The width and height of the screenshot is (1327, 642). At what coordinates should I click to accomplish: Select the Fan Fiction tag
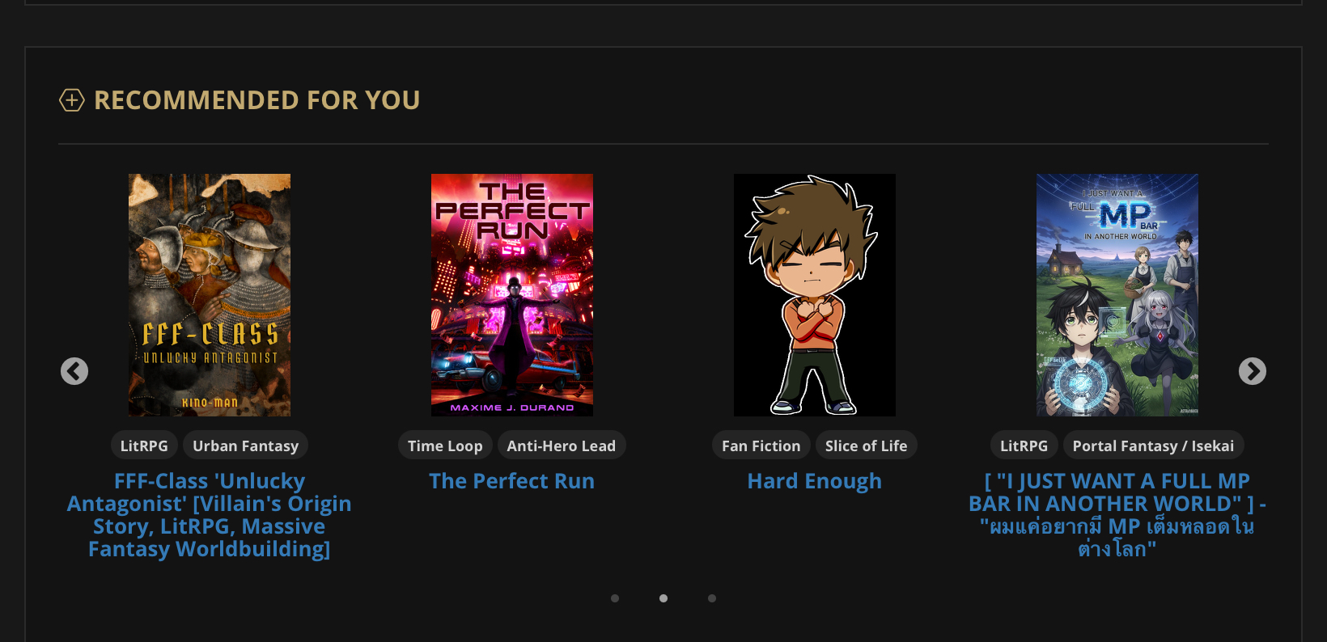coord(761,446)
